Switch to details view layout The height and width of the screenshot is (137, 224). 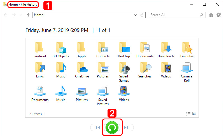coord(188,114)
